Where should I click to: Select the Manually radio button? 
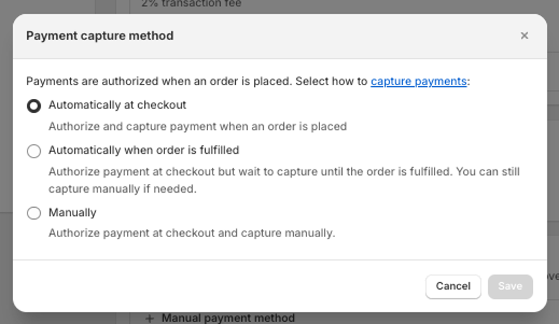click(x=34, y=213)
